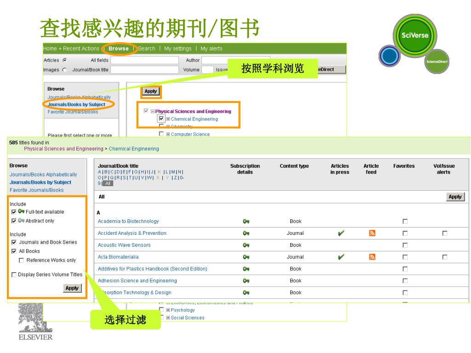
Task: Click key icon for Additives for Plastics Handbook
Action: tap(246, 269)
